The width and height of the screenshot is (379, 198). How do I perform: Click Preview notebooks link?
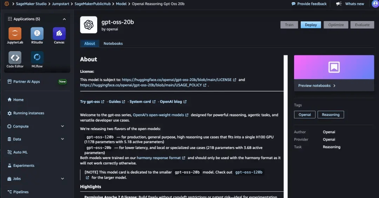pyautogui.click(x=314, y=86)
